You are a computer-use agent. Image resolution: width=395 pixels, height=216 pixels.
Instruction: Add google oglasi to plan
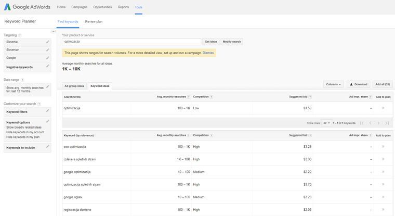point(383,197)
